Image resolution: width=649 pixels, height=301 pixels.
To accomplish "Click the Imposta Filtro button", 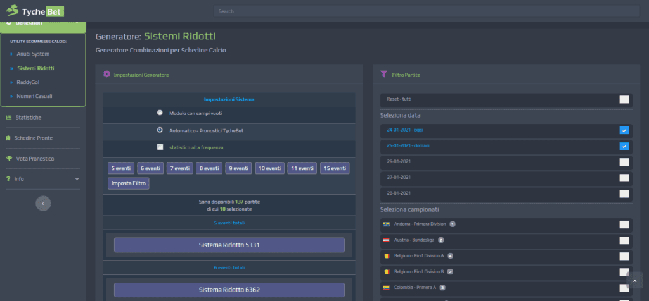I will point(129,183).
